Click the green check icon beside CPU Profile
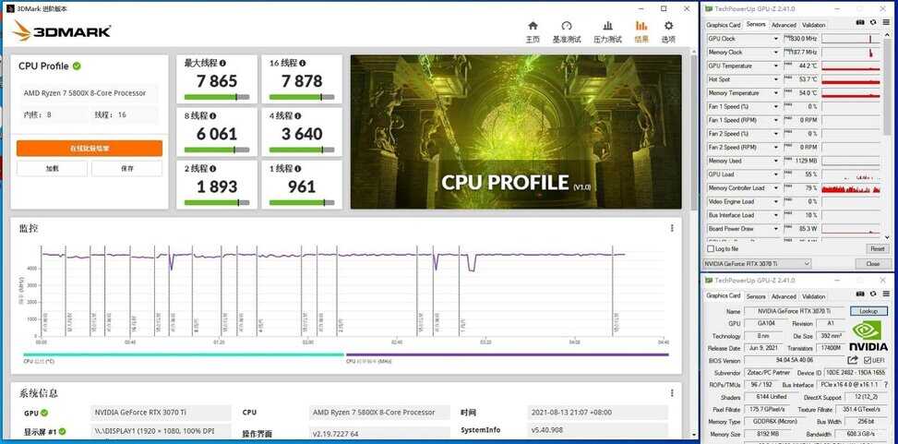 tap(77, 66)
